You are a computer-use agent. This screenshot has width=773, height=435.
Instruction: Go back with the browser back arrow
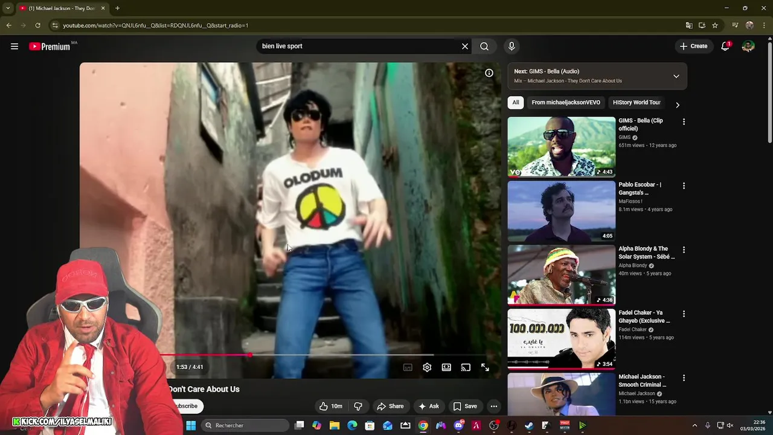pos(8,25)
